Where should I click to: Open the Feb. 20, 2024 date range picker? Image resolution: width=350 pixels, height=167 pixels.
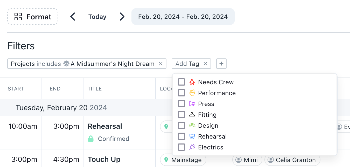coord(183,17)
